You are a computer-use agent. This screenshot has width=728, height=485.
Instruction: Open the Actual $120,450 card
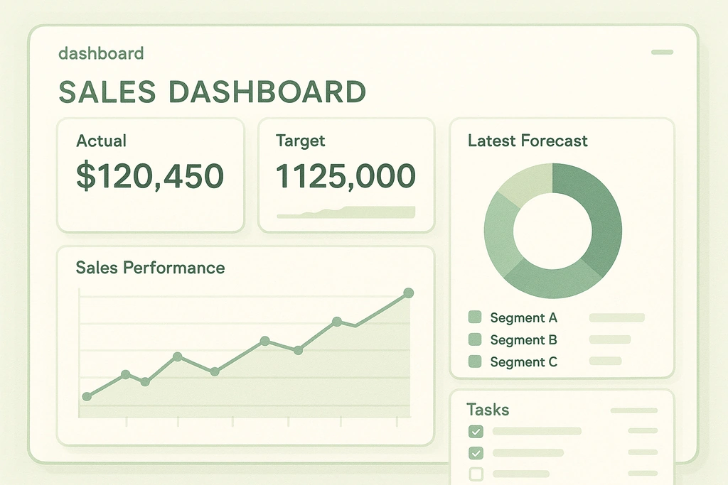tap(150, 175)
